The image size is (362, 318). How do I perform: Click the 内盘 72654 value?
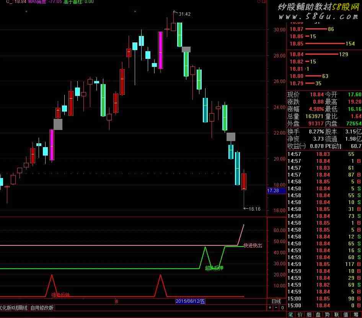point(354,123)
